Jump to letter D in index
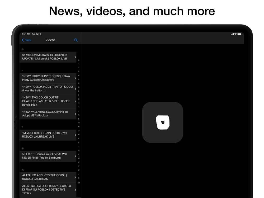 point(79,87)
